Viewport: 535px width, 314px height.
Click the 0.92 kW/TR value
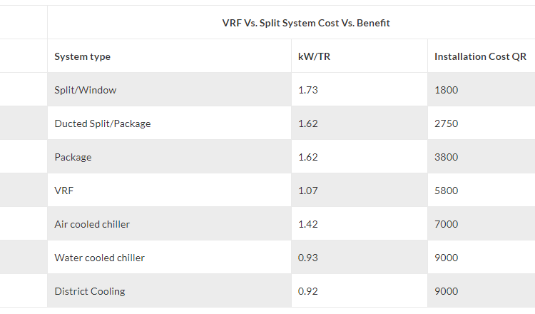click(x=308, y=291)
